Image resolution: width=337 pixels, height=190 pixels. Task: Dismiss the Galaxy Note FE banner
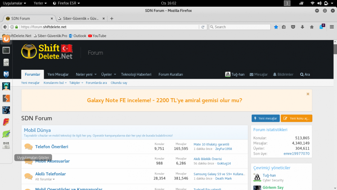point(308,94)
